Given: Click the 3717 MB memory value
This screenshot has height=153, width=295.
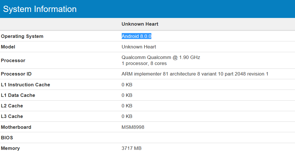Looking at the screenshot, I should point(131,148).
